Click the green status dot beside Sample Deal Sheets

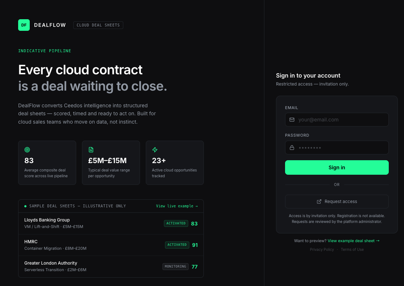coord(25,206)
